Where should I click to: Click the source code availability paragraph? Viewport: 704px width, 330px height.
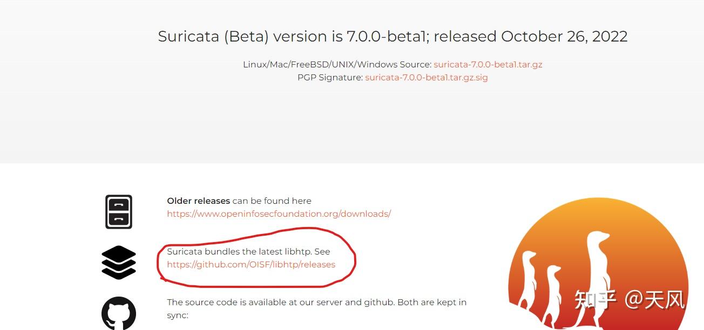click(316, 308)
